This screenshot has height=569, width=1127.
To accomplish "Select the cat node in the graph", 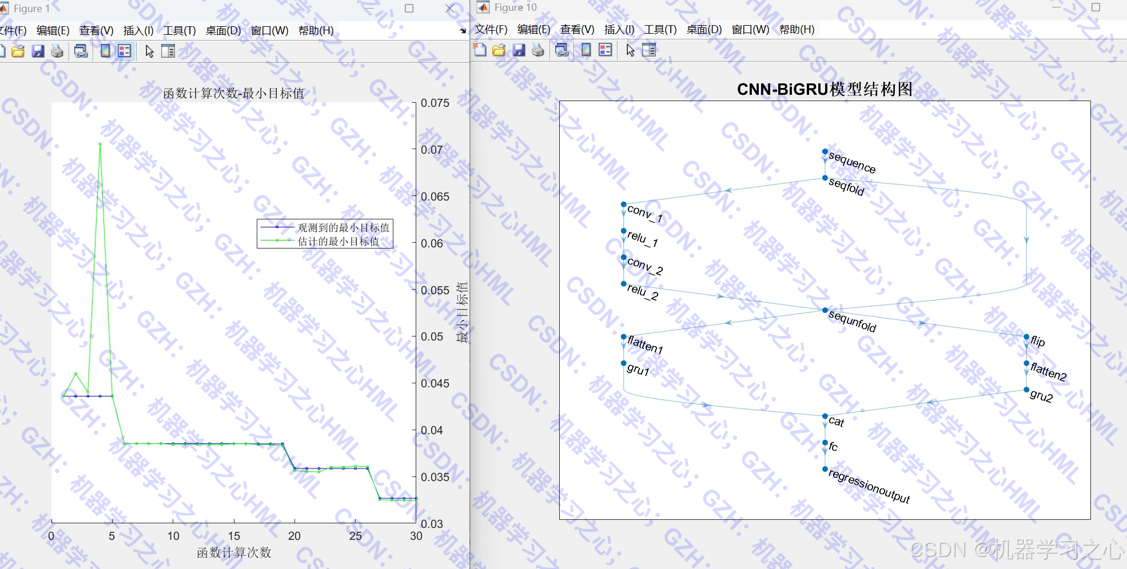I will click(825, 416).
